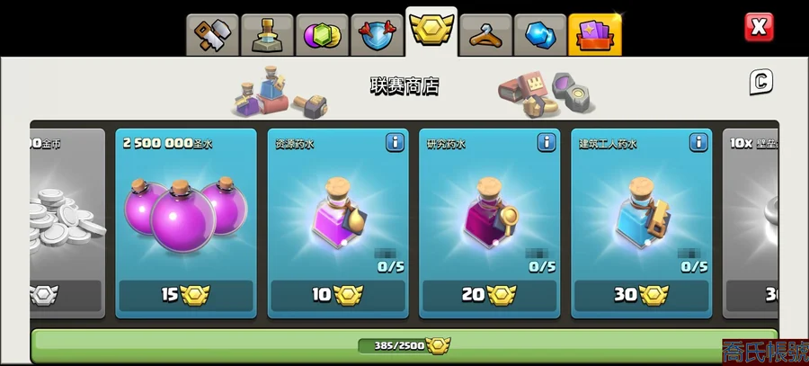This screenshot has height=366, width=809.
Task: Click the C icon near top right
Action: tap(761, 82)
